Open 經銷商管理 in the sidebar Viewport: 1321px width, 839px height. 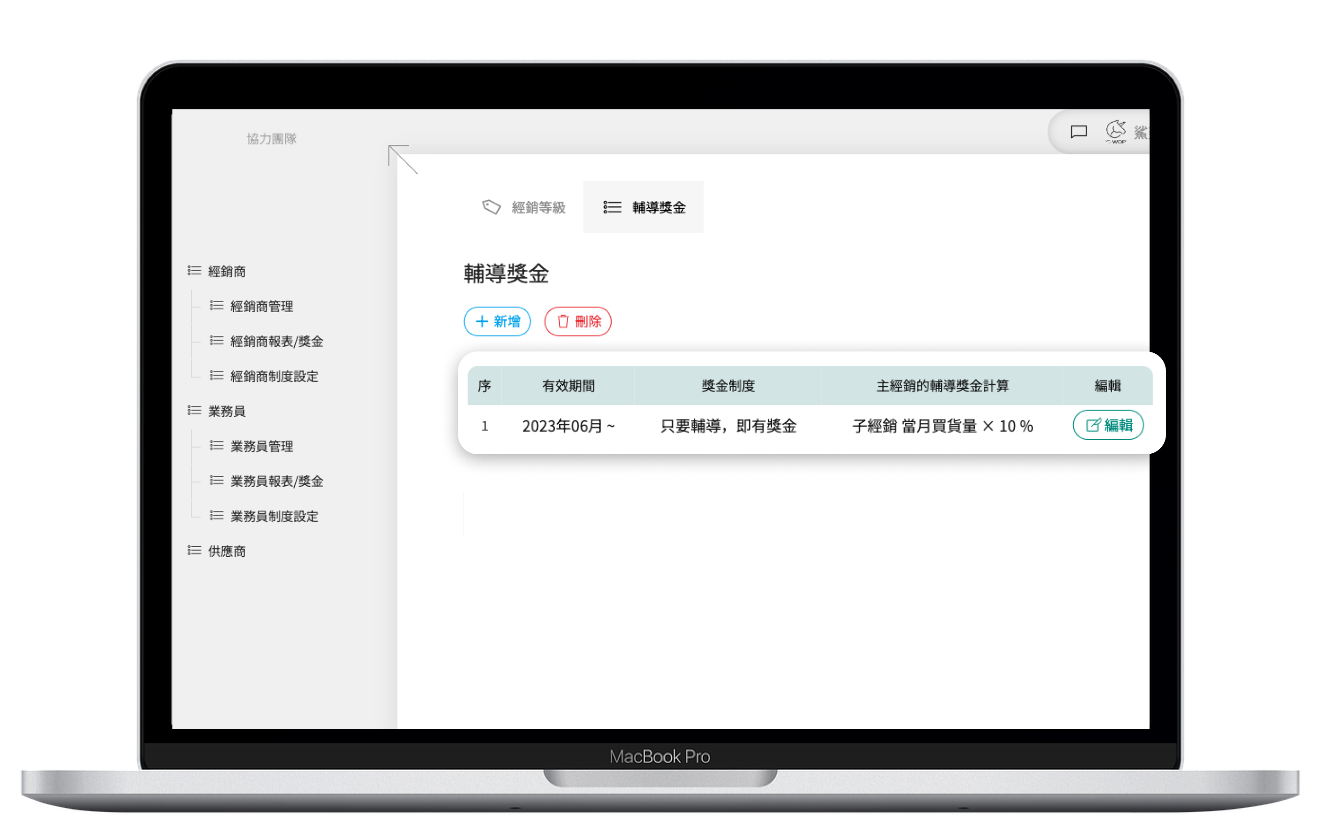(x=262, y=306)
